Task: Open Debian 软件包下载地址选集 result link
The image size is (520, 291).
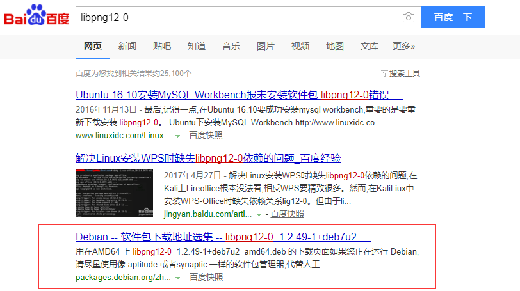Action: pos(223,237)
